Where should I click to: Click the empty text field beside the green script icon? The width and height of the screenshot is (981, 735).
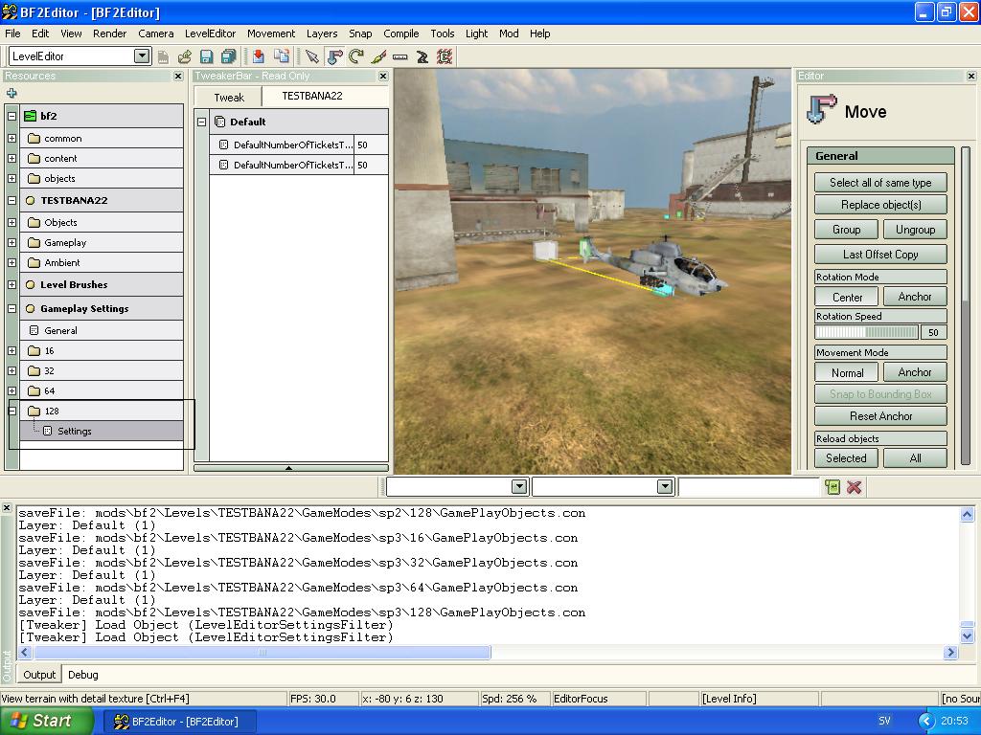tap(748, 487)
